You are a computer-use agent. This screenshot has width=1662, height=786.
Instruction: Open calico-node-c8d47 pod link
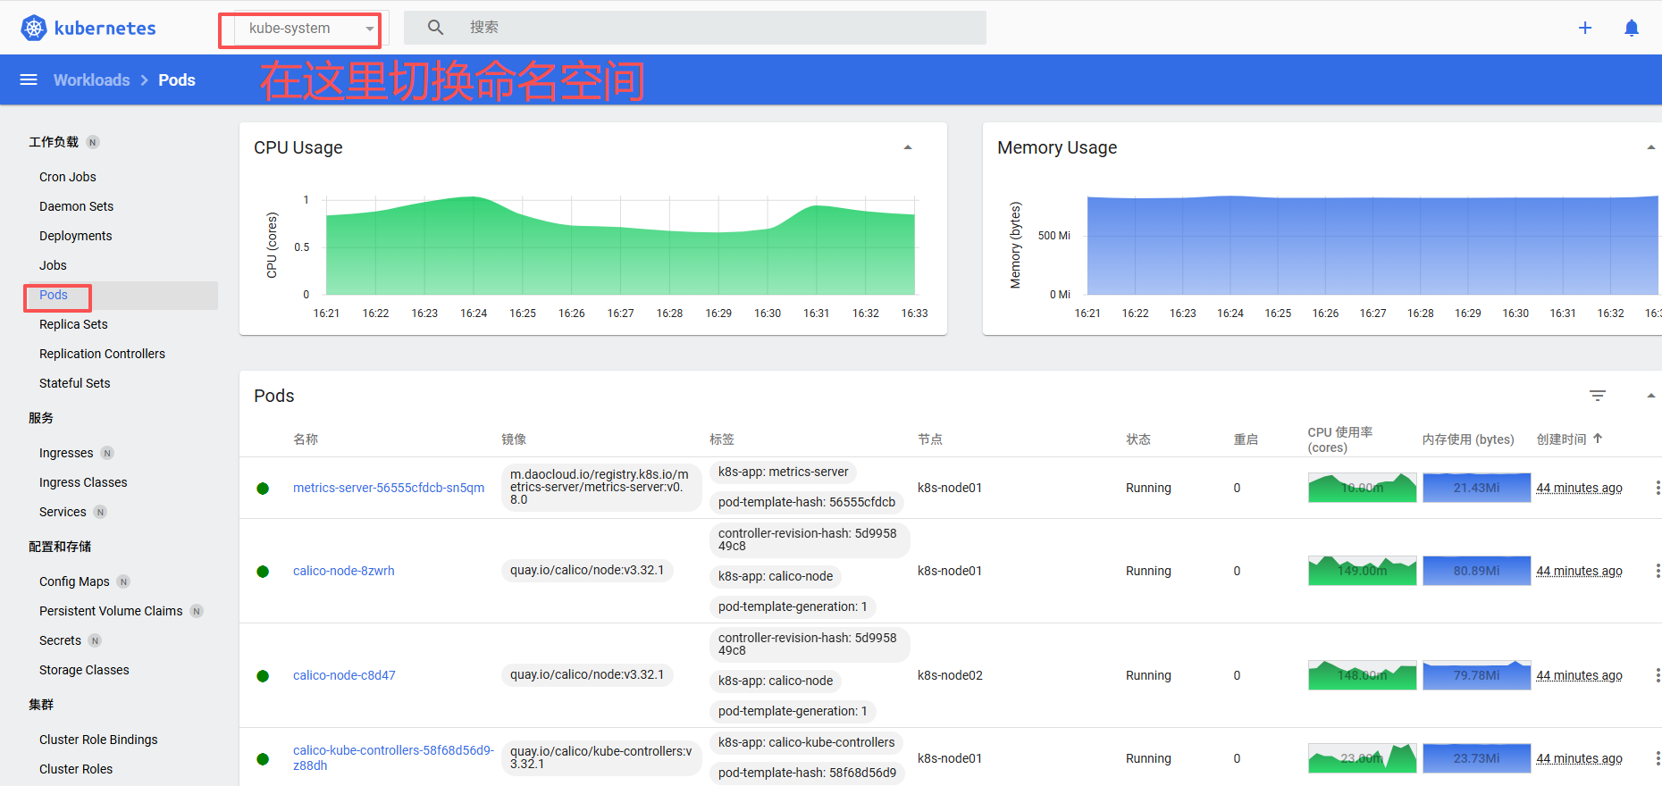tap(344, 675)
